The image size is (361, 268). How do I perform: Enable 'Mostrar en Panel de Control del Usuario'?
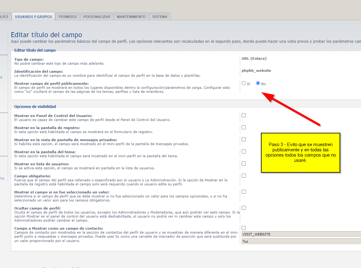[x=244, y=115]
